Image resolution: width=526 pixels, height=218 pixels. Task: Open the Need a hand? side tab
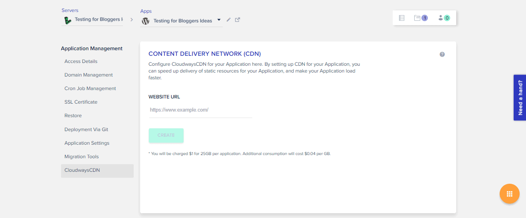point(520,98)
